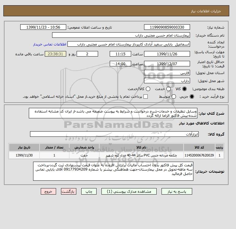Select the متوسط purchase type radio
236x229 pixels.
[x=174, y=97]
